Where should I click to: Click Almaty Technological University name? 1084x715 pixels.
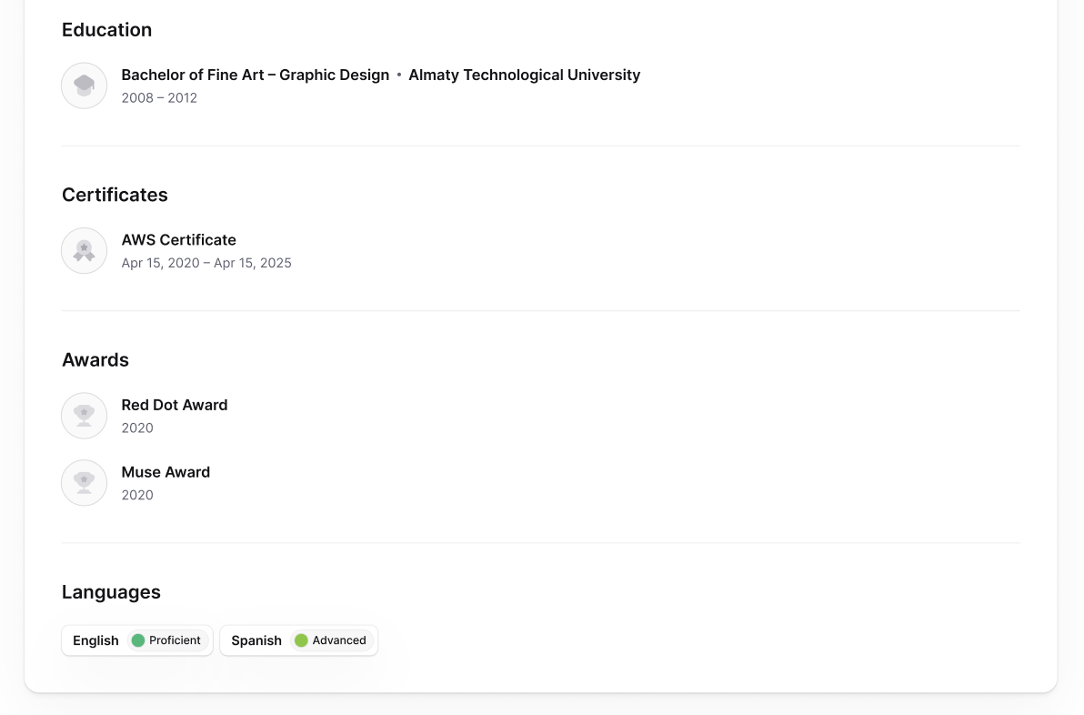click(524, 75)
